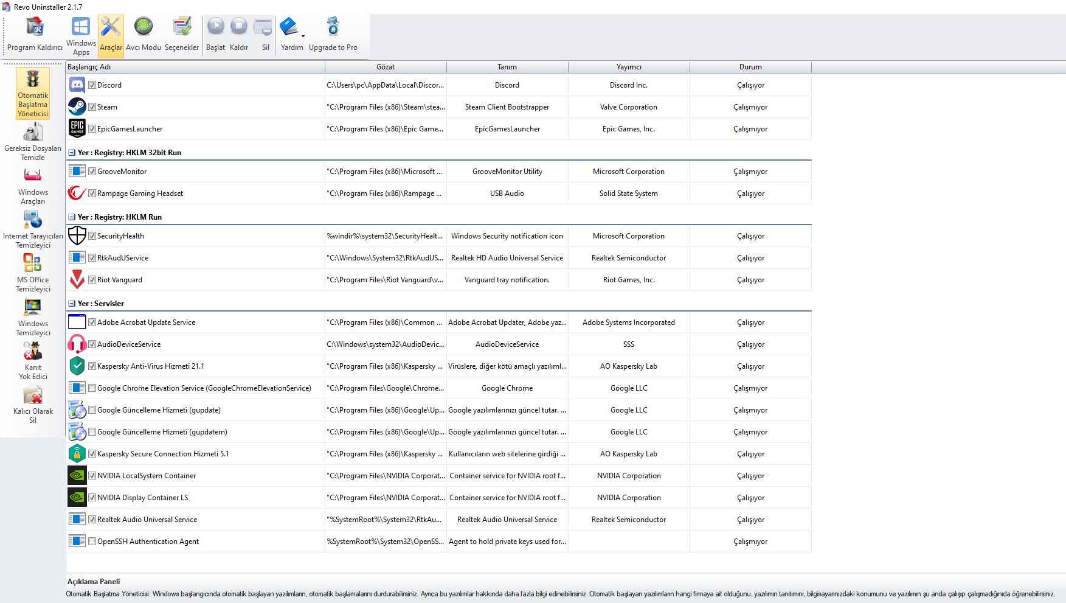The image size is (1066, 603).
Task: Open Windows Temizleyici sidebar tool
Action: 33,317
